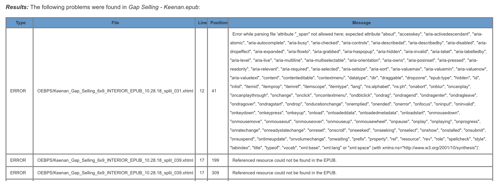Click the Type column header
Screen dimensions: 501x181
tap(20, 23)
